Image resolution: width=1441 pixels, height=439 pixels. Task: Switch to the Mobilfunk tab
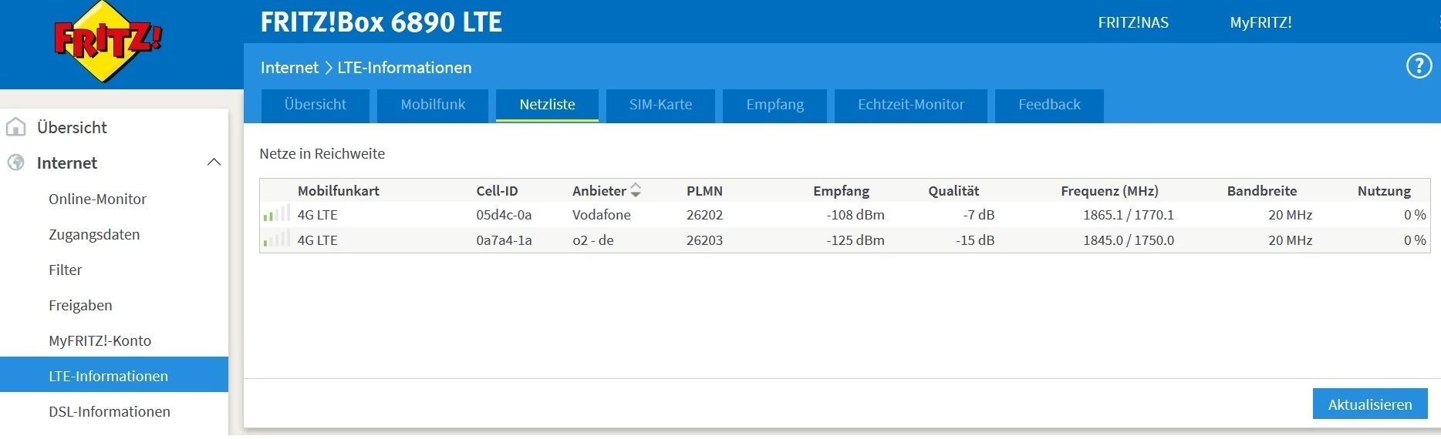[x=433, y=105]
